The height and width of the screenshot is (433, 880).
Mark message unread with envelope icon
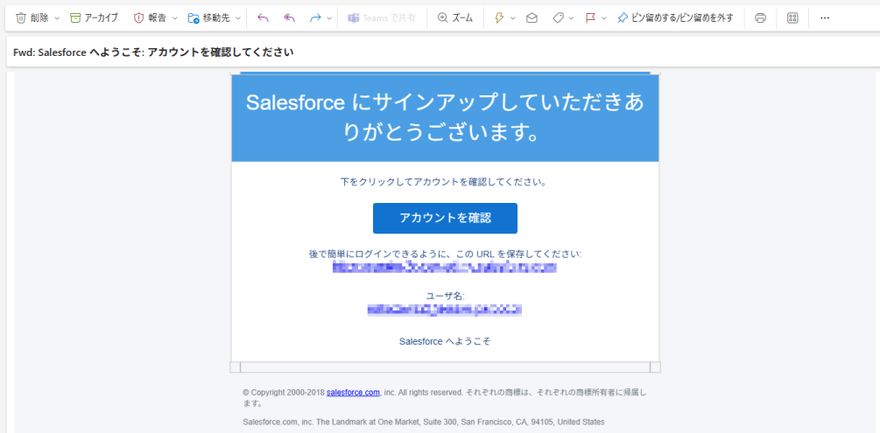point(532,17)
